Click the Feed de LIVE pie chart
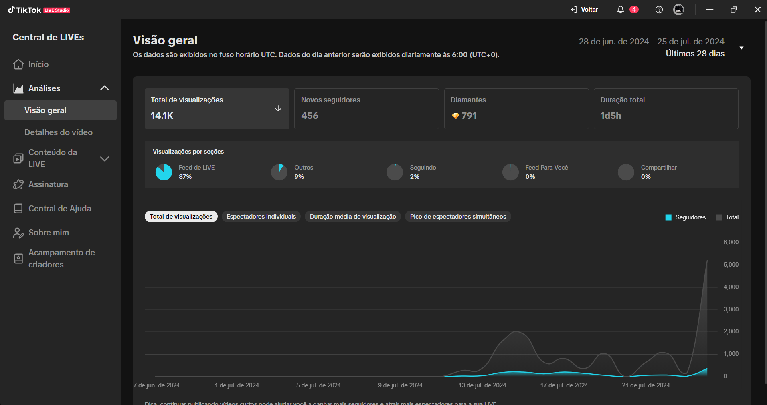This screenshot has width=767, height=405. 164,172
